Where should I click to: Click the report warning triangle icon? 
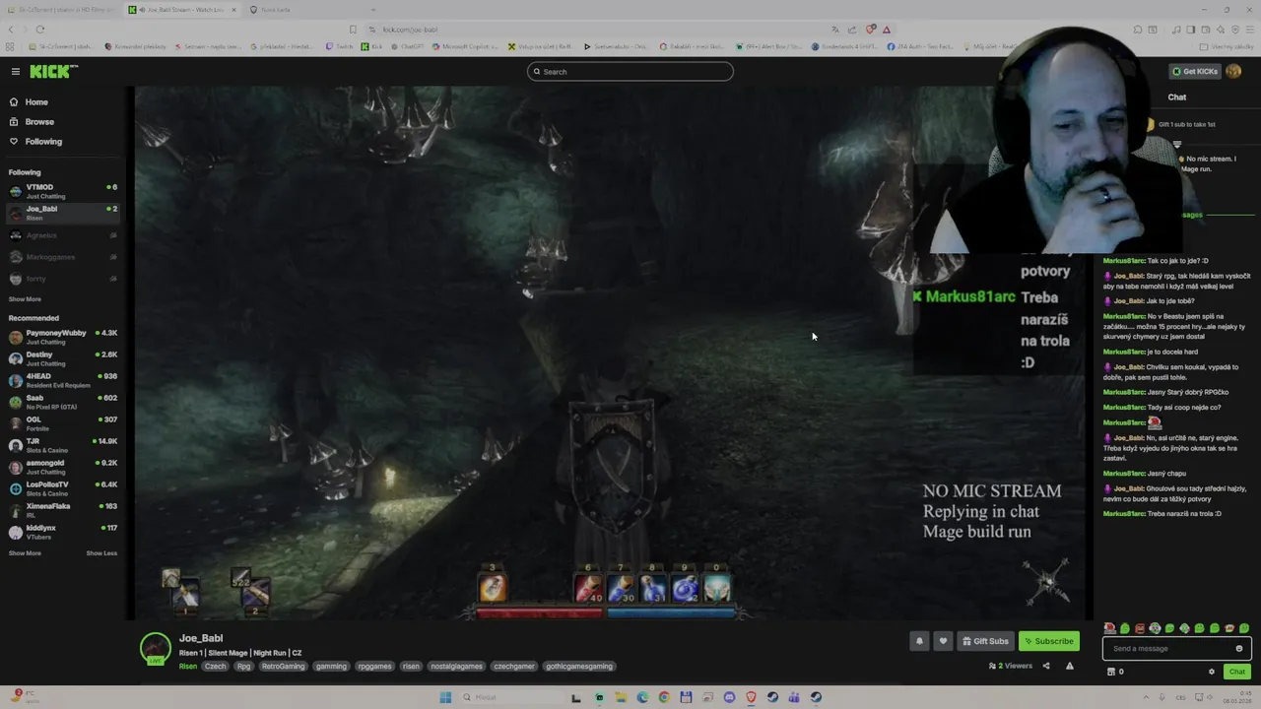point(1070,667)
